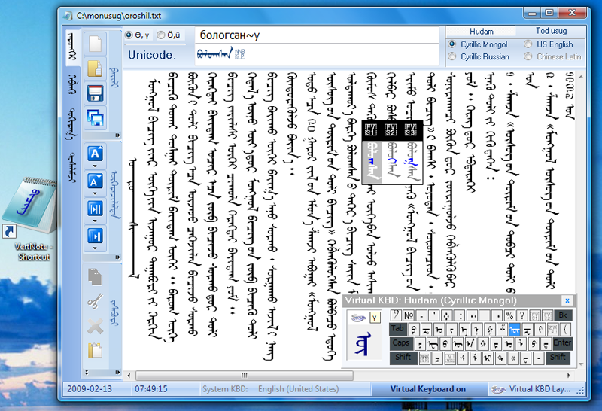Select the third candidate word under FVS3

(411, 162)
